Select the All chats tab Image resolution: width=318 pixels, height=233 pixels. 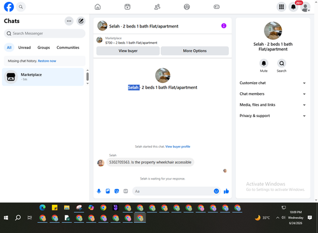click(x=9, y=48)
